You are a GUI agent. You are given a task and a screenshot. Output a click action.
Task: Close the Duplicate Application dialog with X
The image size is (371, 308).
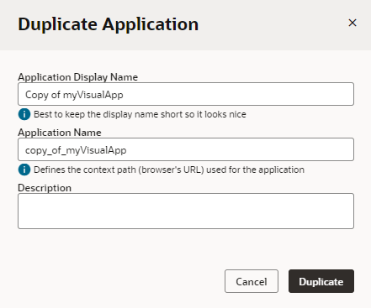coord(352,23)
